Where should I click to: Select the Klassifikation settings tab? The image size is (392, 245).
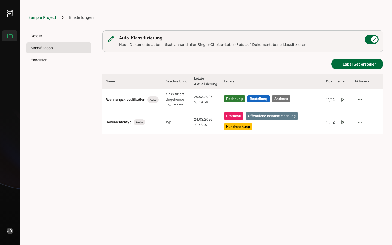pos(42,48)
